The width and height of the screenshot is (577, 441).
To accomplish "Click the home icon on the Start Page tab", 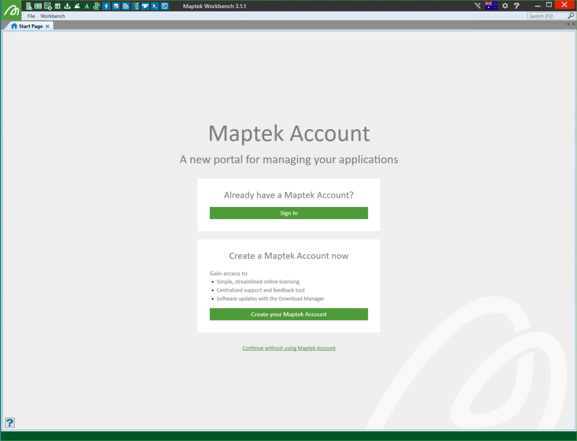I will 14,26.
